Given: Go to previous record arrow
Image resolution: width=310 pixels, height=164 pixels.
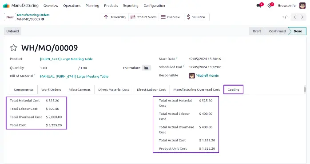Looking at the screenshot, I should [294, 17].
